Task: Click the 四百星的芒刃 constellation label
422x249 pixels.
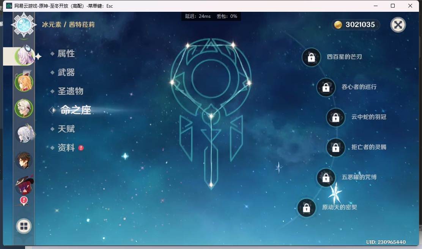Action: (x=344, y=57)
